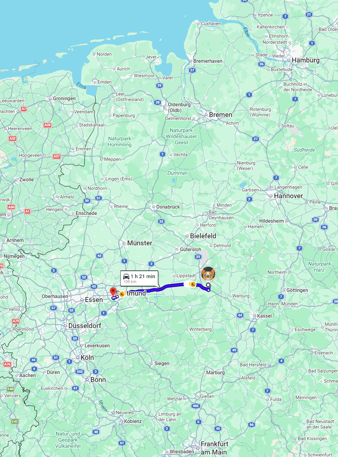The width and height of the screenshot is (338, 457).
Task: Select the dog avatar location marker
Action: pos(208,274)
